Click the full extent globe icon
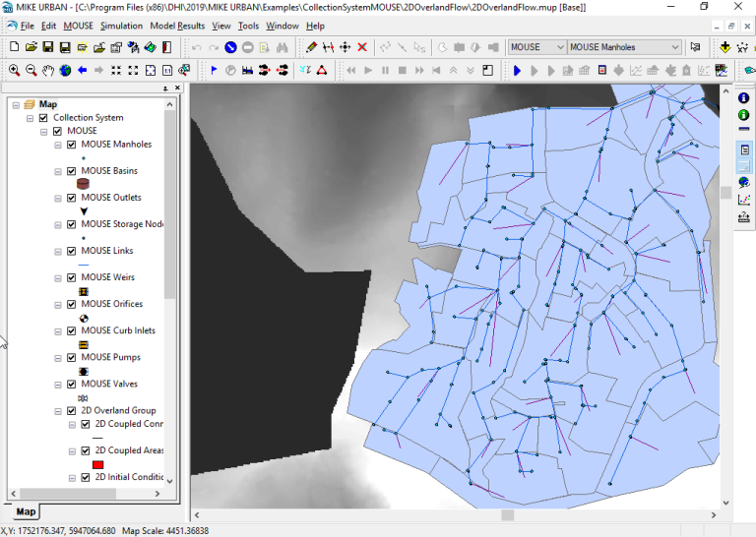756x537 pixels. tap(65, 70)
